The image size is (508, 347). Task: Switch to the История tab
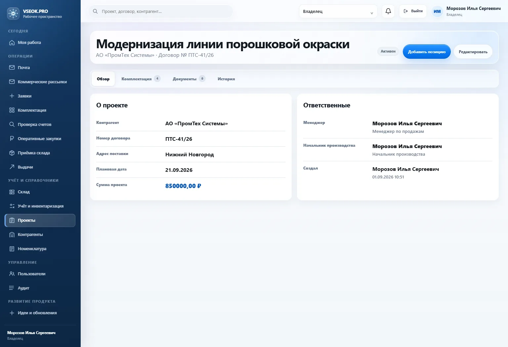[x=226, y=79]
